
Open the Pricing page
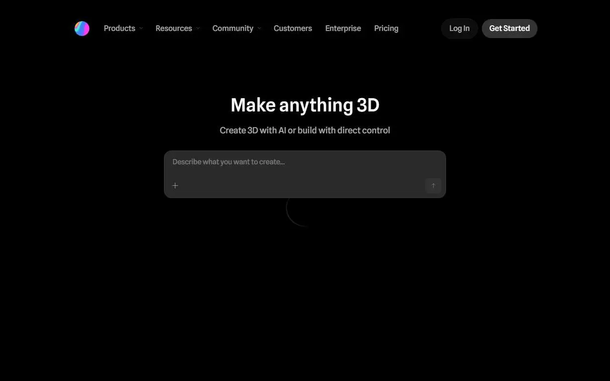[386, 29]
